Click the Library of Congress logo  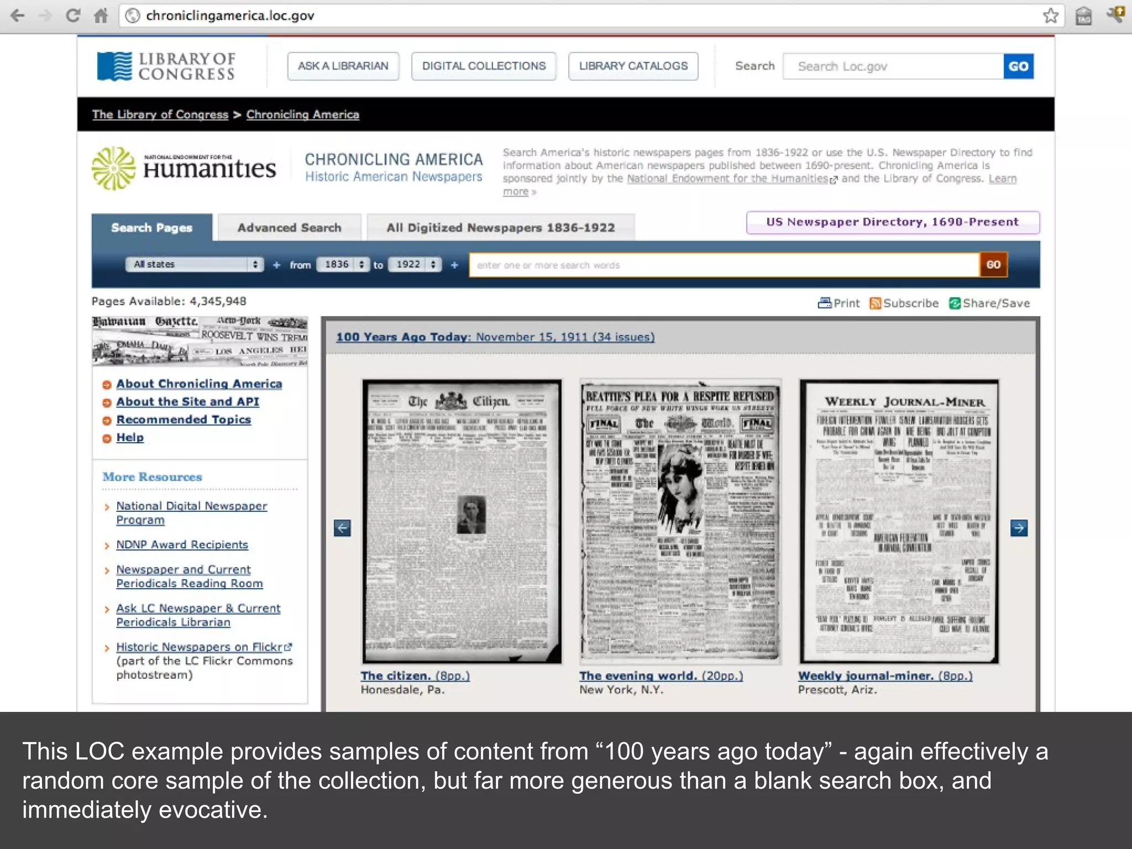click(166, 66)
